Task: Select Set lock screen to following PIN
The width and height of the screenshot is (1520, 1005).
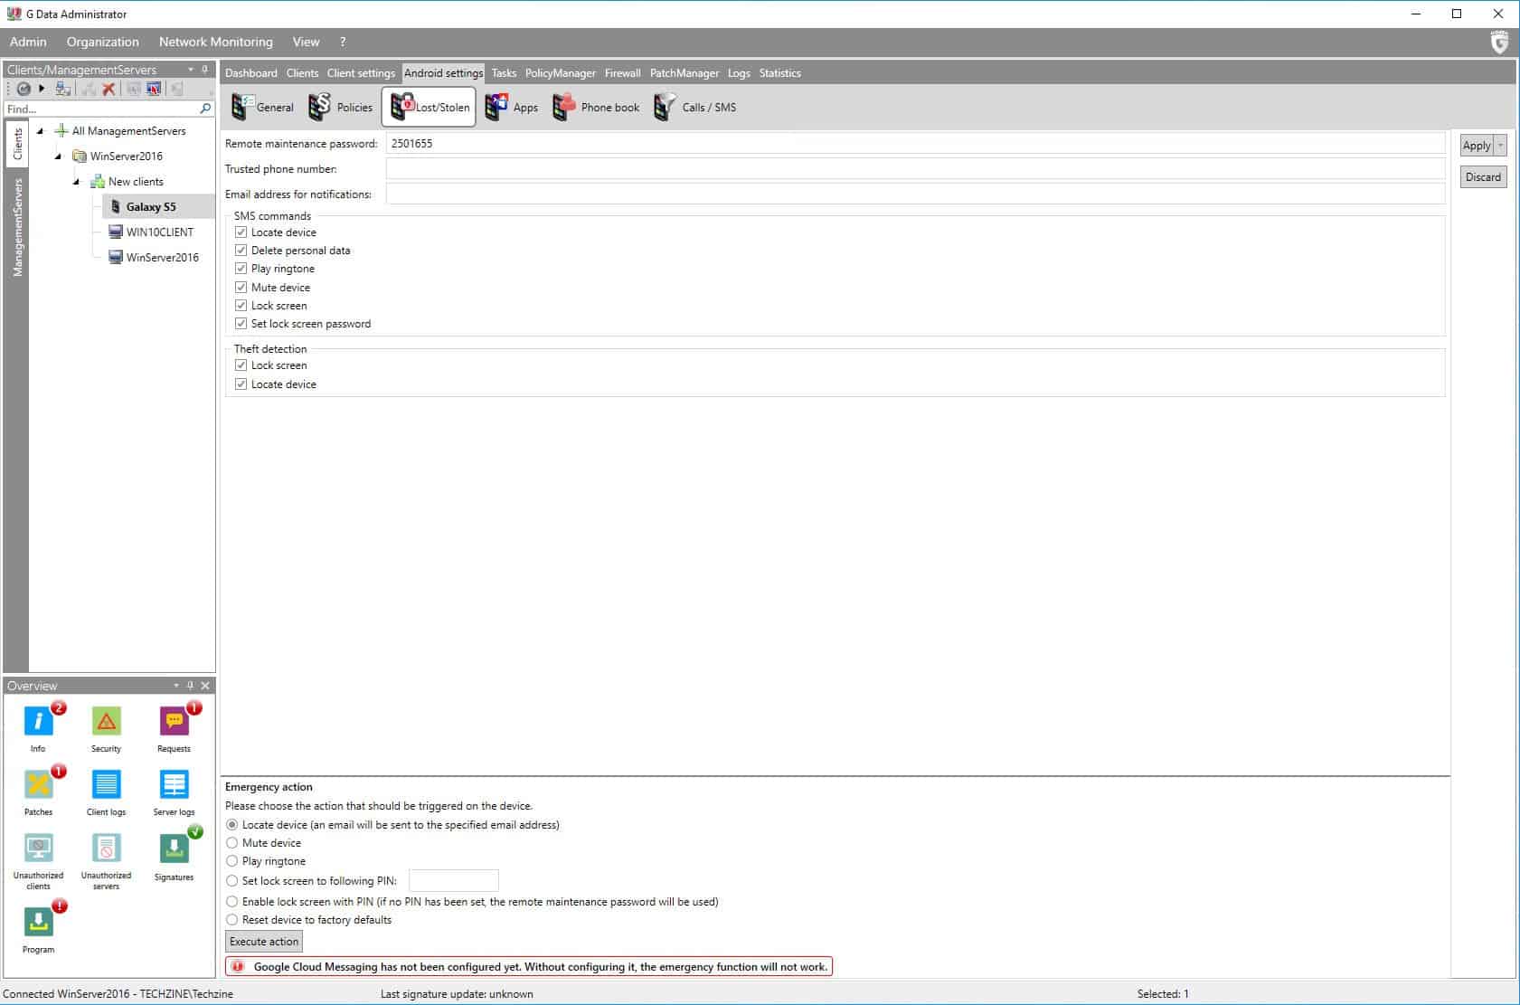Action: click(232, 881)
